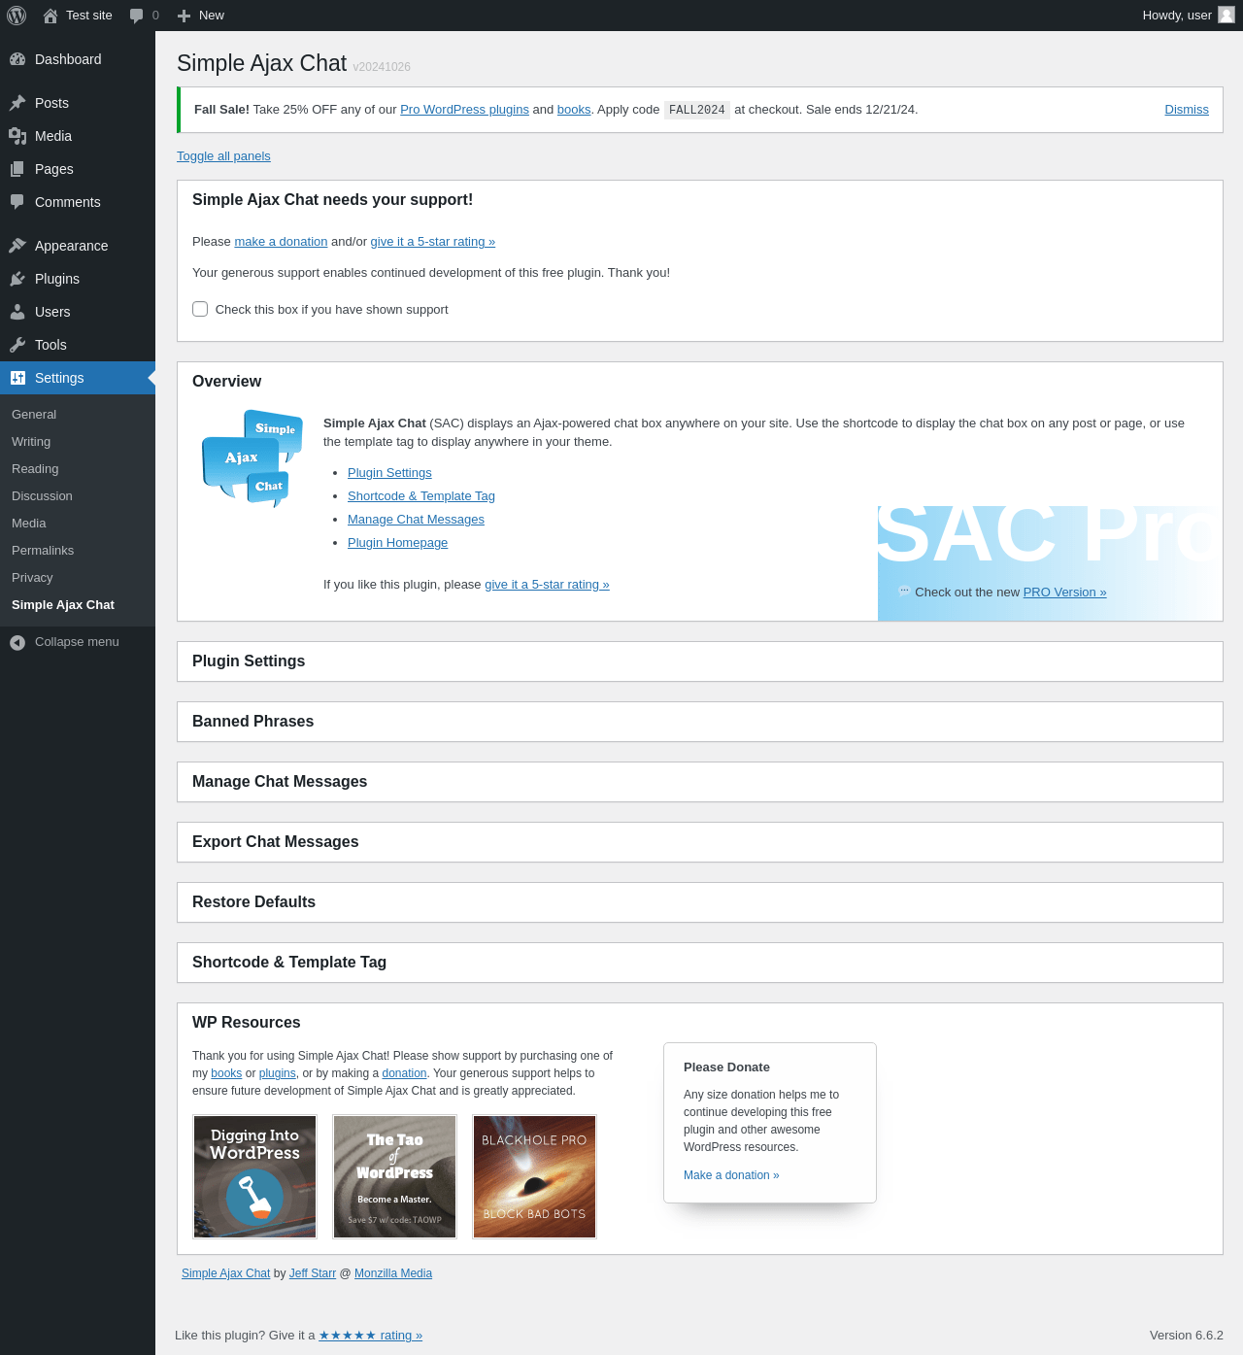Click Make a donation link in donate box
Screen dimensions: 1243x1355
tap(731, 1175)
